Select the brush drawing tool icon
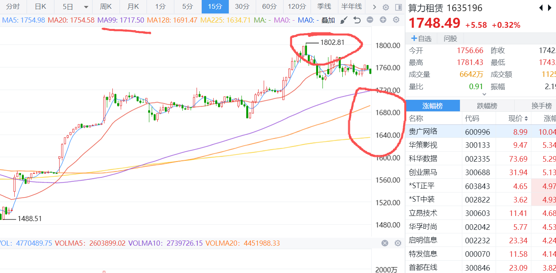 click(344, 20)
